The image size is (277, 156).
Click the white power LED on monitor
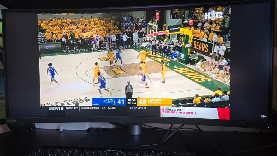(269, 127)
